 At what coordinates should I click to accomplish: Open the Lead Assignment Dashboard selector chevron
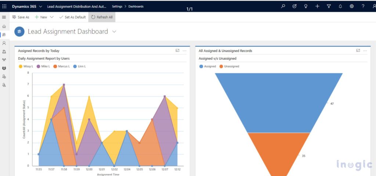[114, 32]
